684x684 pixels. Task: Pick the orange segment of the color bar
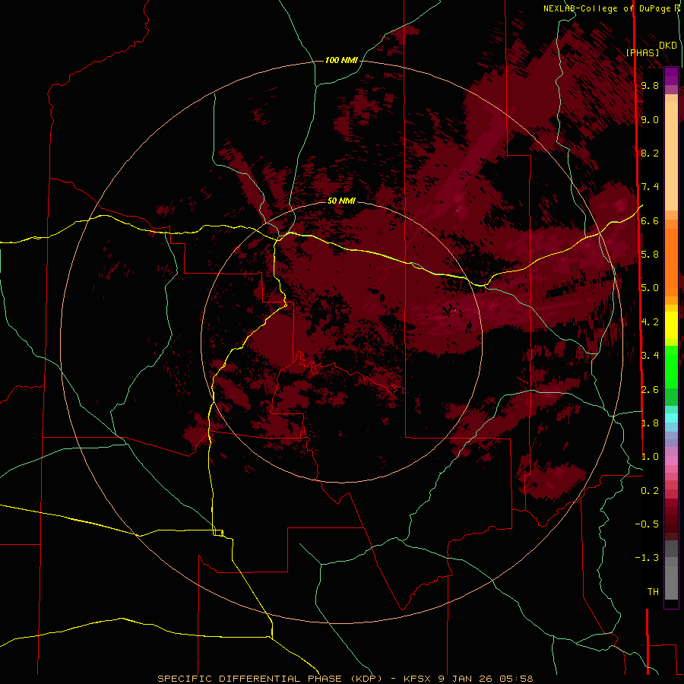pyautogui.click(x=671, y=263)
